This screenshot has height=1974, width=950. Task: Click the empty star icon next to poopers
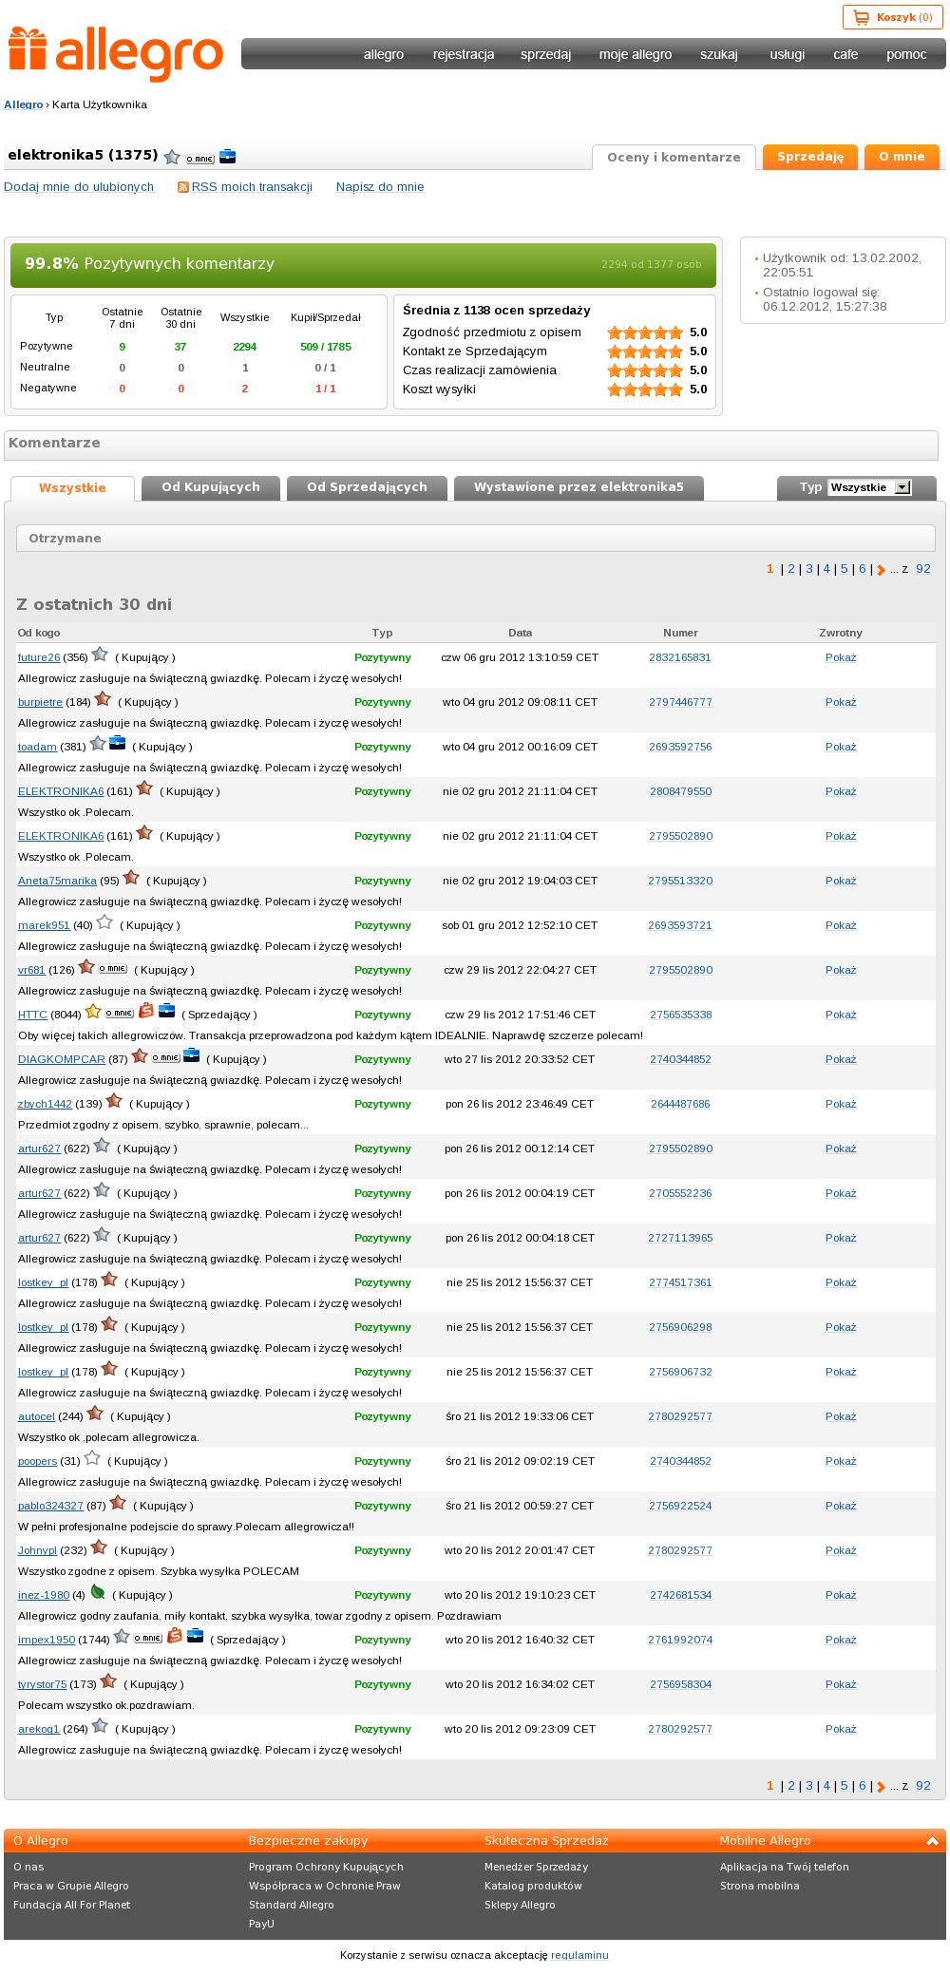92,1458
